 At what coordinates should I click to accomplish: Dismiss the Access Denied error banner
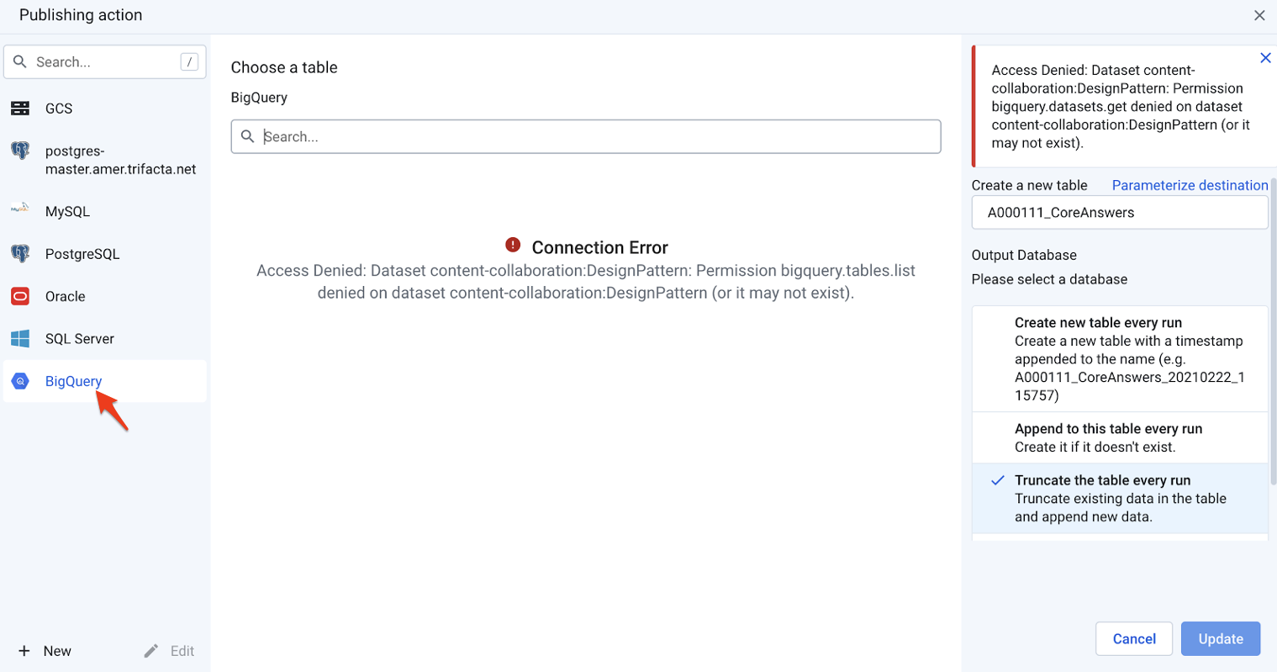pyautogui.click(x=1265, y=58)
